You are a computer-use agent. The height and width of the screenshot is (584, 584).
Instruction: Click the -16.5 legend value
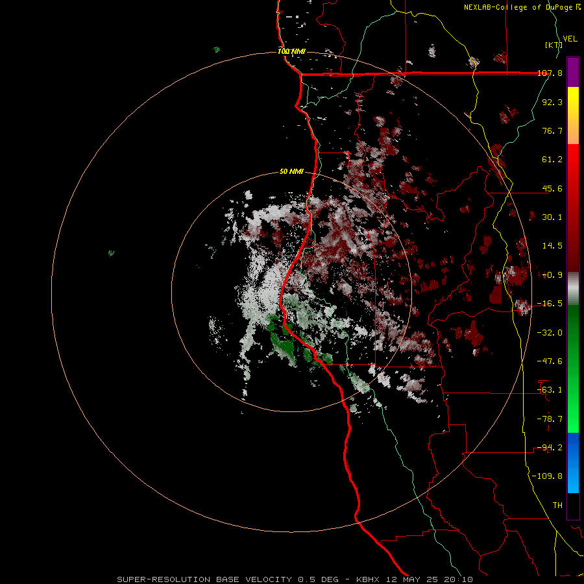[550, 304]
